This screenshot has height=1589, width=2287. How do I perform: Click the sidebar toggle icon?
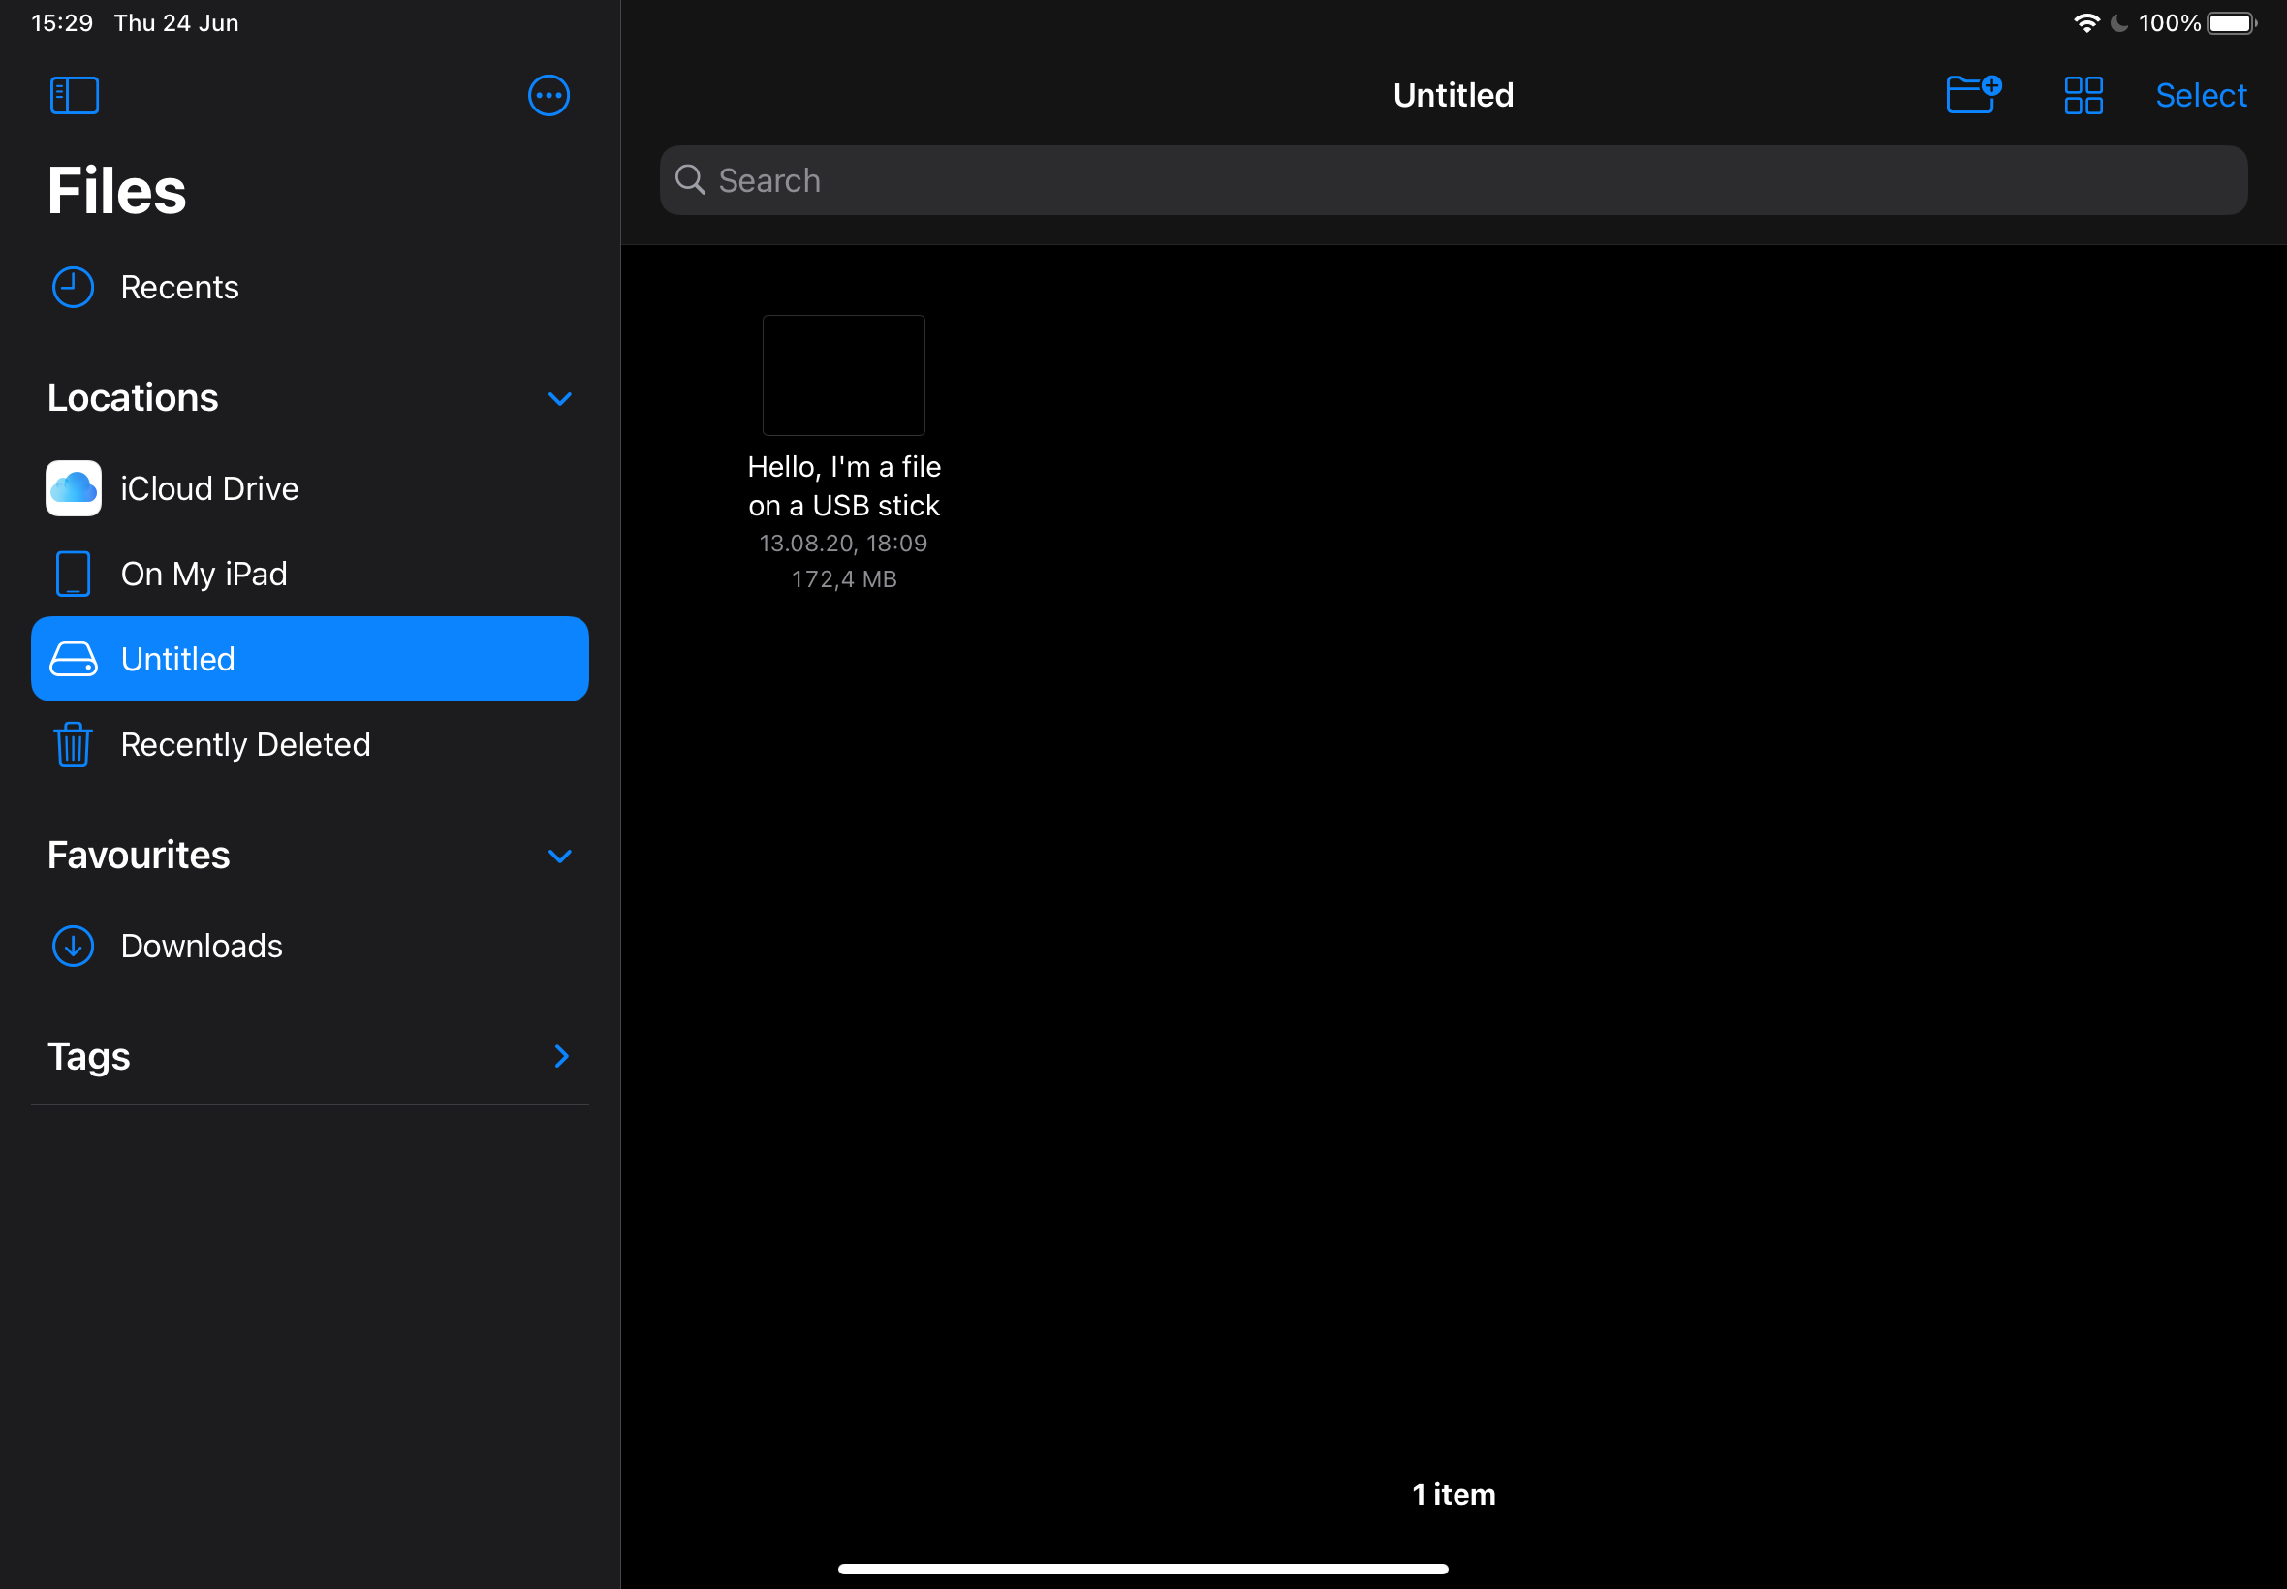point(75,96)
